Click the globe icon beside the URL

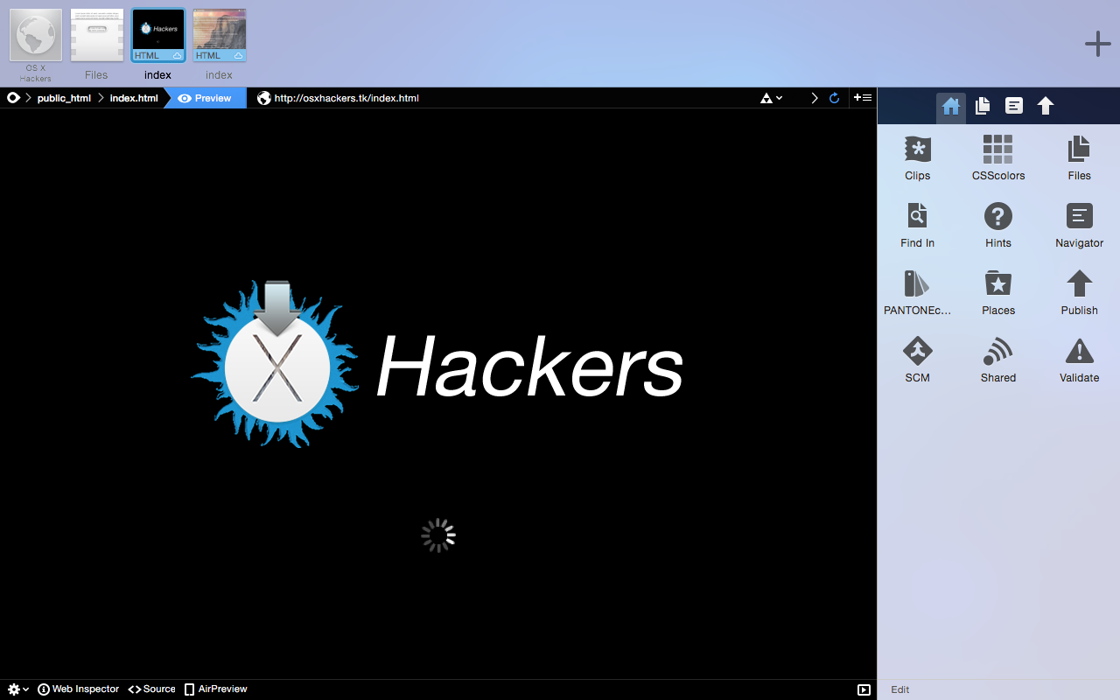coord(263,98)
